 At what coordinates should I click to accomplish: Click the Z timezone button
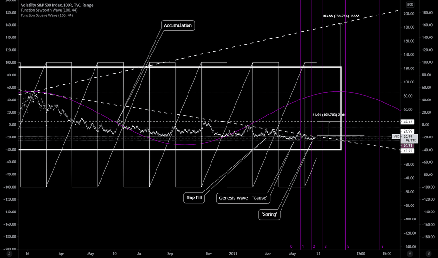pyautogui.click(x=9, y=253)
